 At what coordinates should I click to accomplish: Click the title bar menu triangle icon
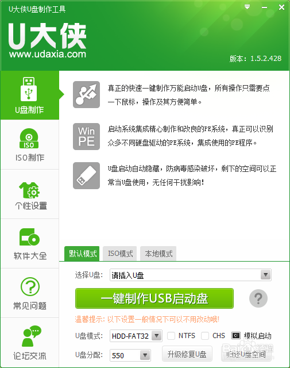247,7
